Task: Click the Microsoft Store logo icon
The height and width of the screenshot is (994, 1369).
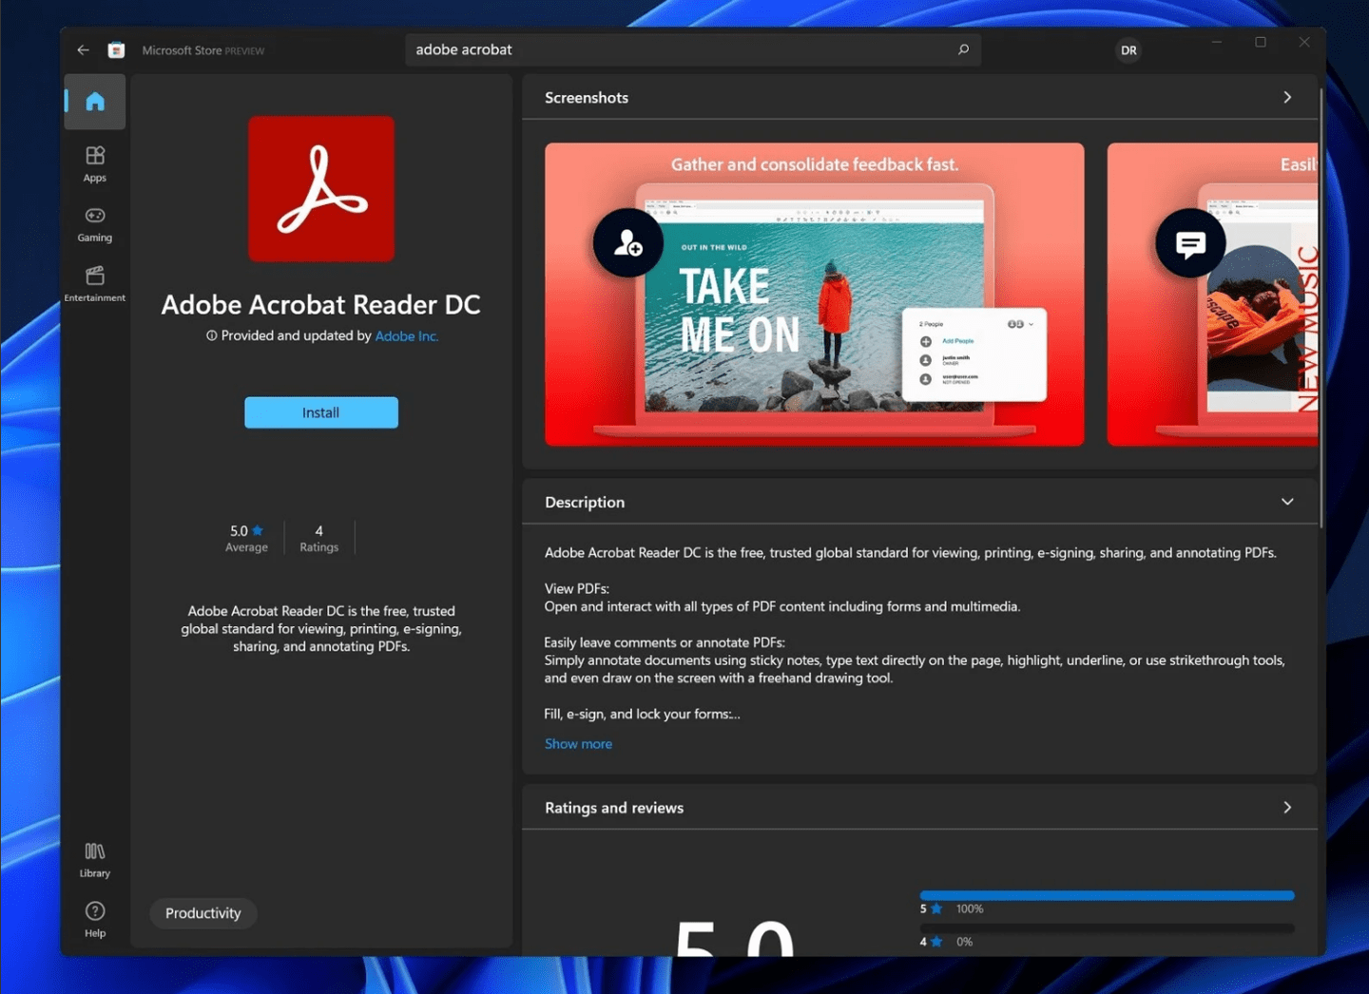Action: [x=116, y=50]
